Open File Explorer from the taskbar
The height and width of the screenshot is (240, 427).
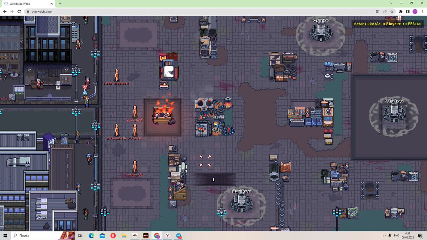(x=124, y=236)
